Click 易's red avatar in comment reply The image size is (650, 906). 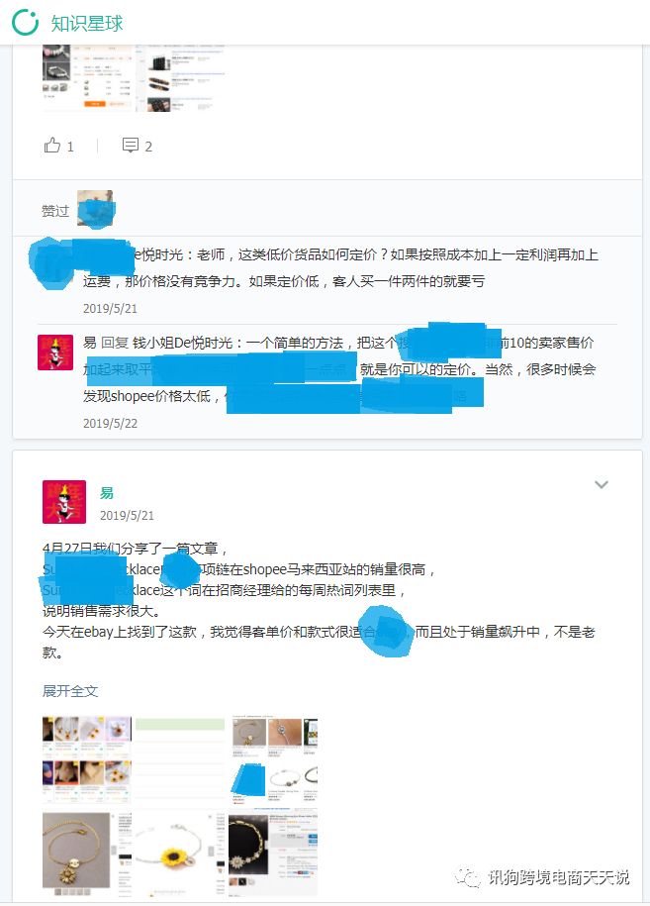click(55, 352)
